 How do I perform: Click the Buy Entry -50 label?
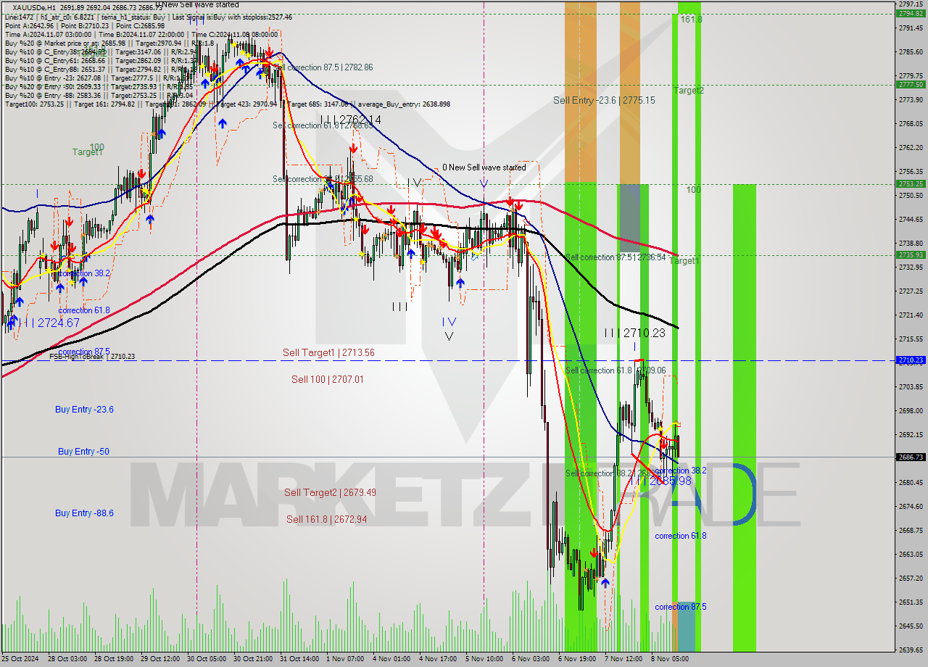pos(83,452)
